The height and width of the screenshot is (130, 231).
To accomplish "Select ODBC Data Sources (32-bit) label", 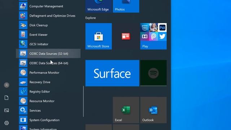I will 49,54.
